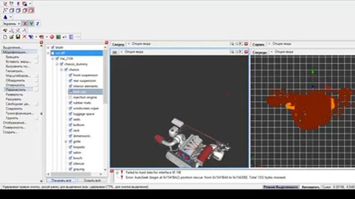Viewport: 355px width, 199px height.
Task: Select the Объединить command
Action: (x=15, y=80)
